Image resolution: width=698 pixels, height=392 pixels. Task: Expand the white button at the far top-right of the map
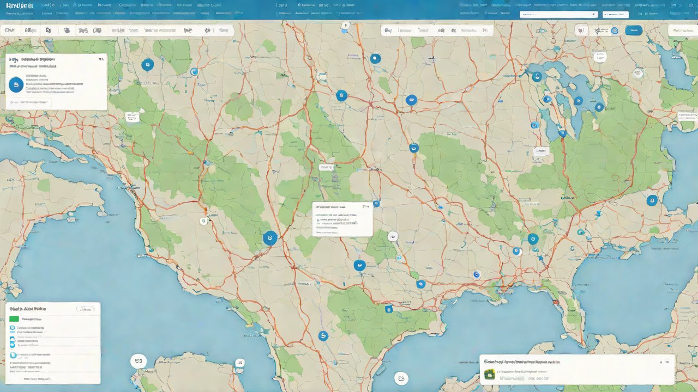pos(682,30)
